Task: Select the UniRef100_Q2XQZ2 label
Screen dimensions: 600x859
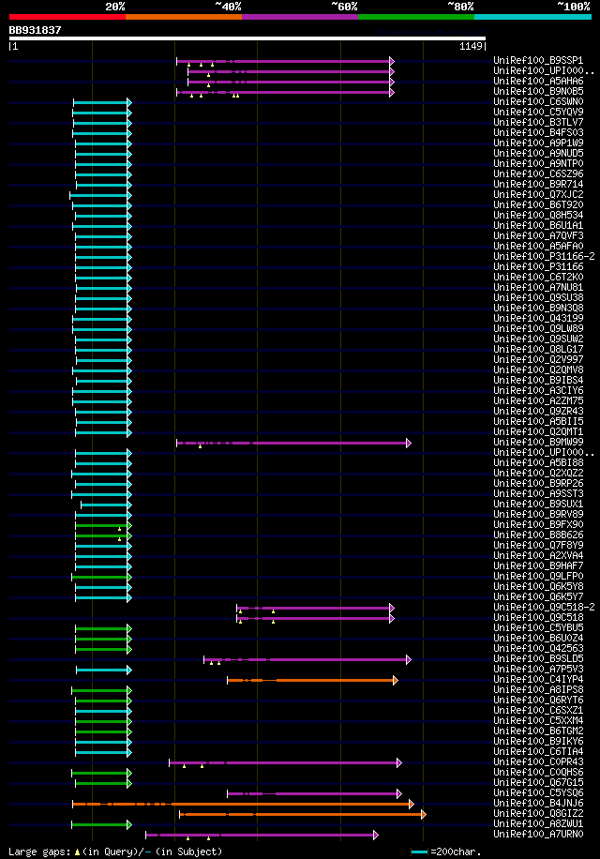Action: coord(538,474)
